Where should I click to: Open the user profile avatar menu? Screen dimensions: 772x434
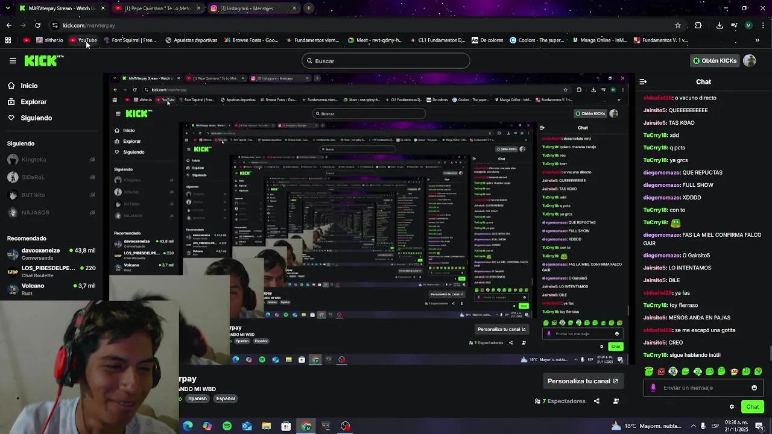point(750,61)
